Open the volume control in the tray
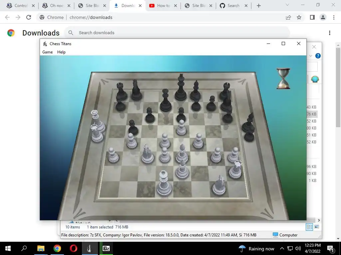Screen dimensions: 341x255 click(298, 248)
